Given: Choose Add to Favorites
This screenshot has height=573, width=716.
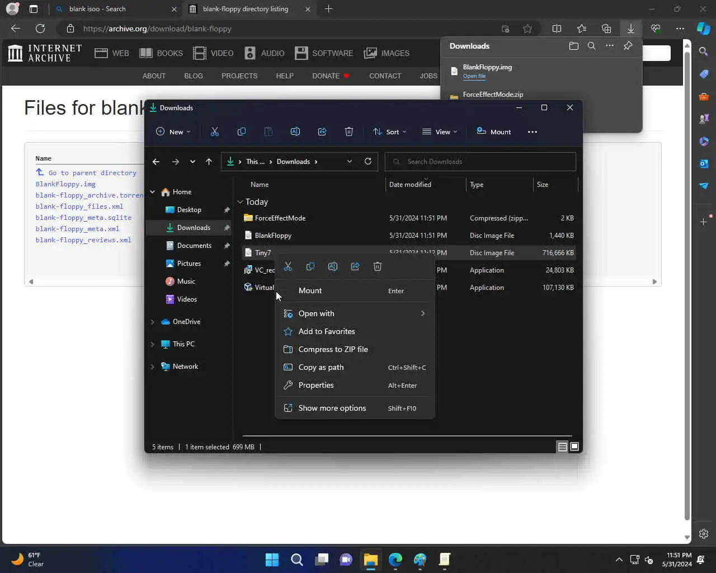Looking at the screenshot, I should tap(355, 331).
